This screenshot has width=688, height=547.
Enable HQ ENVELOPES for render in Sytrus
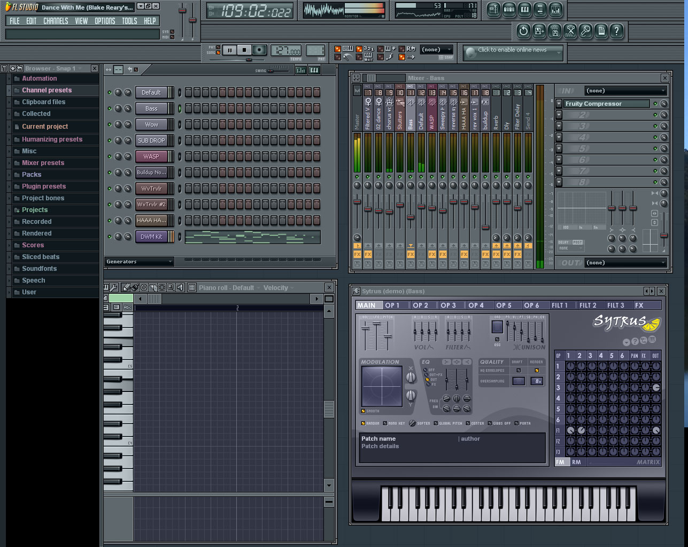[537, 370]
